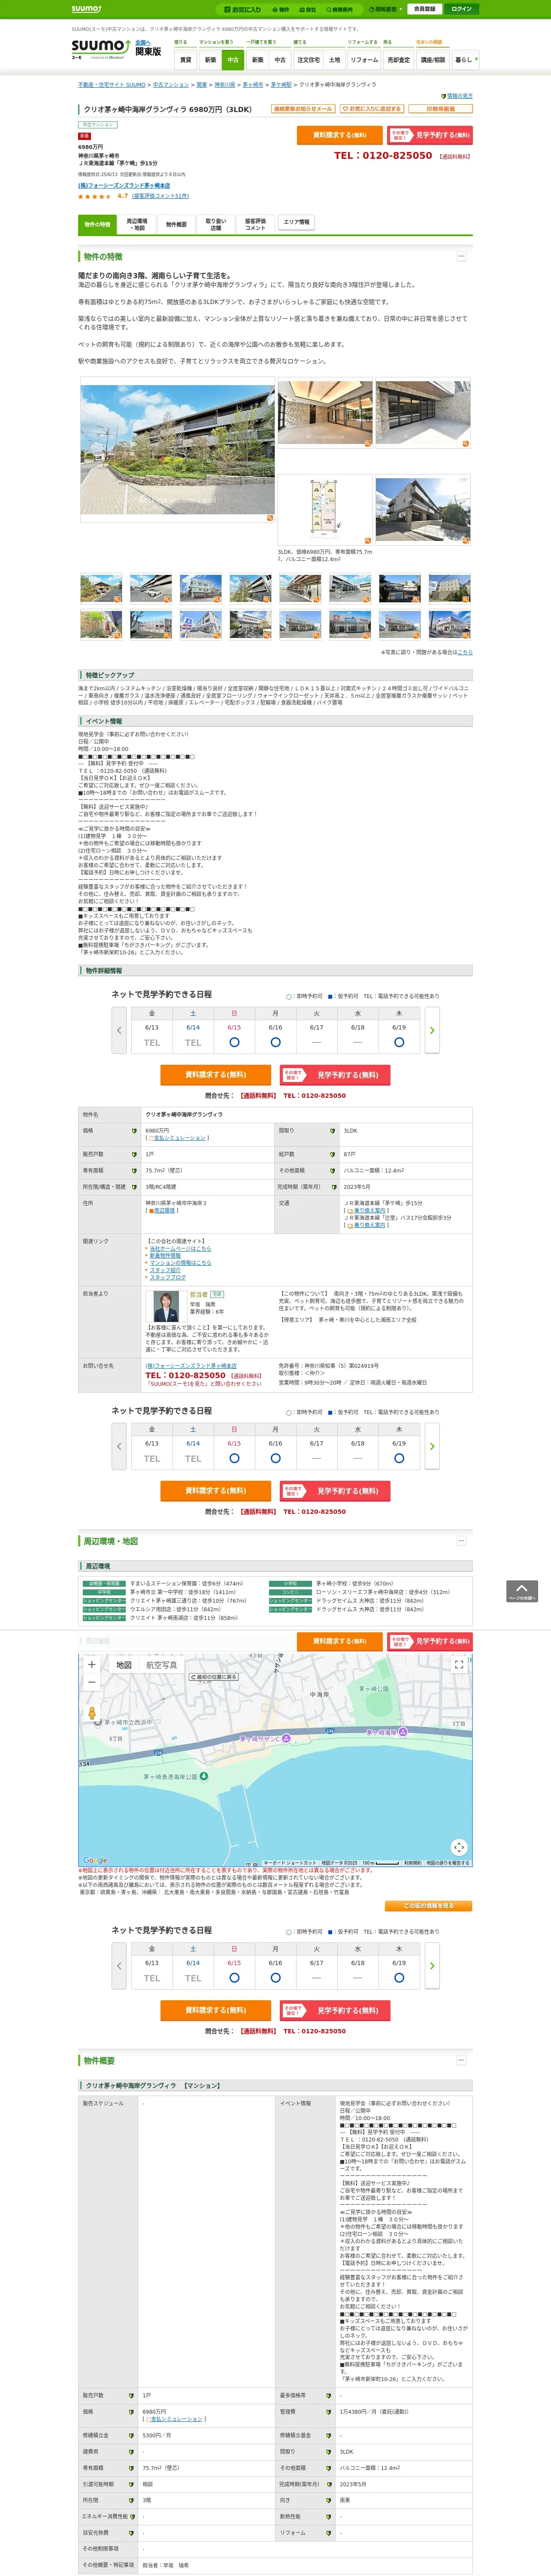Switch to the 周辺環境・地図 tab
Image resolution: width=551 pixels, height=2576 pixels.
click(x=137, y=224)
